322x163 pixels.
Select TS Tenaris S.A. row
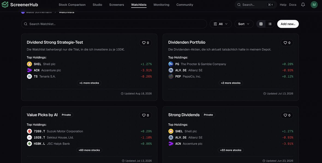click(x=89, y=76)
